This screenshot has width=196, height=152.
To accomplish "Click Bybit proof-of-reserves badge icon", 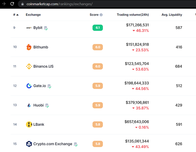I will click(46, 28).
